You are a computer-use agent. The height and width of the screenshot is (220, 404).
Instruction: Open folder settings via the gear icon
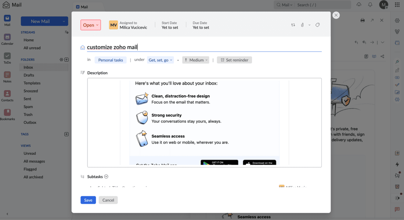point(62,59)
